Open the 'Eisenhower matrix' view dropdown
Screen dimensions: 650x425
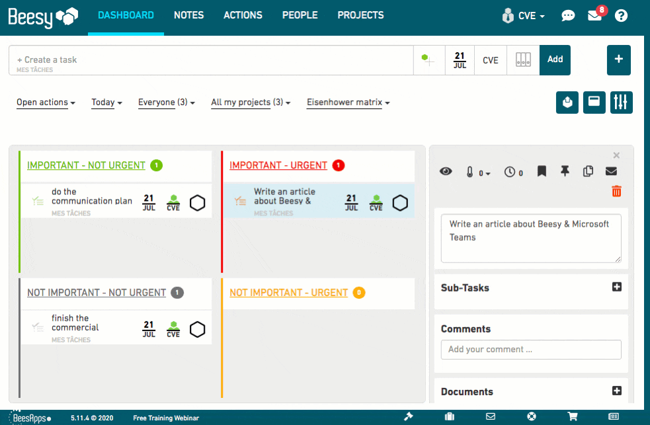348,102
